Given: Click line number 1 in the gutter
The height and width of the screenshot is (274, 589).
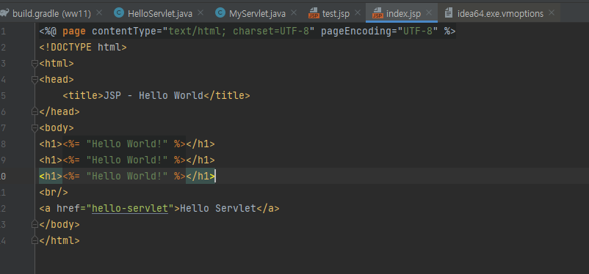Looking at the screenshot, I should coord(3,31).
